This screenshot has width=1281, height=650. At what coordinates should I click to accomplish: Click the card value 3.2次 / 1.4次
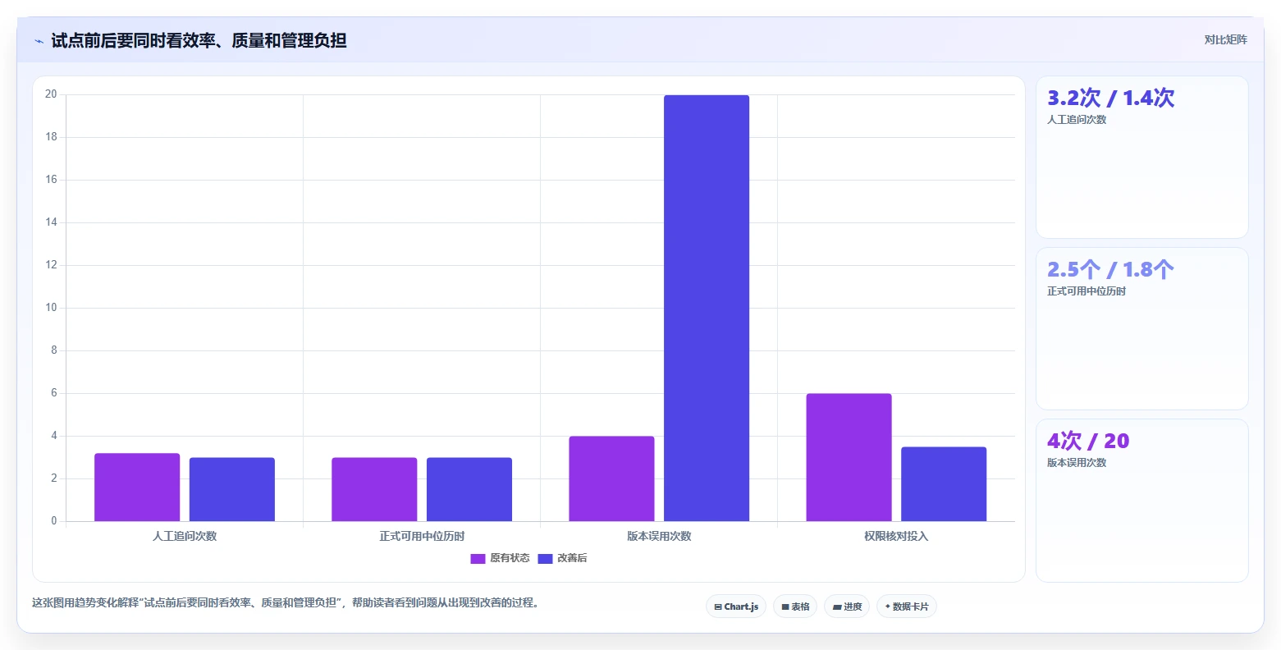(x=1110, y=98)
